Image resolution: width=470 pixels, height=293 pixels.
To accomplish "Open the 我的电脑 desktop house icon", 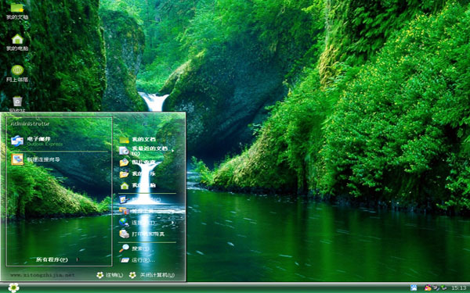I will (x=17, y=42).
